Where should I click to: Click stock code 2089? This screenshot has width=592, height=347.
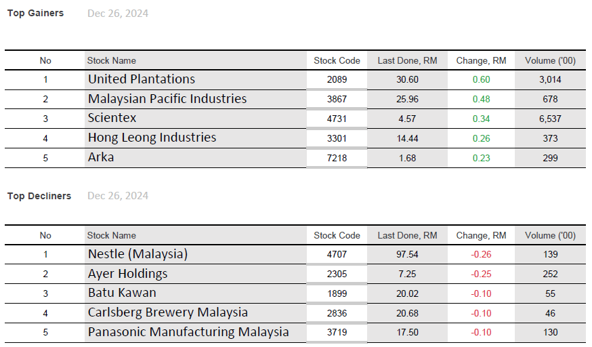[337, 80]
